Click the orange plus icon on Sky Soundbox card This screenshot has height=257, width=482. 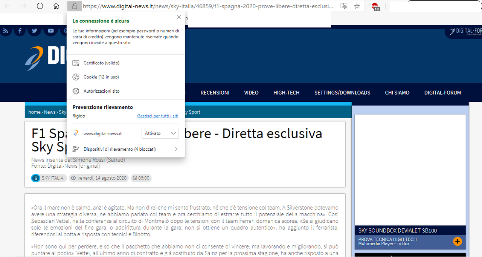click(x=458, y=242)
